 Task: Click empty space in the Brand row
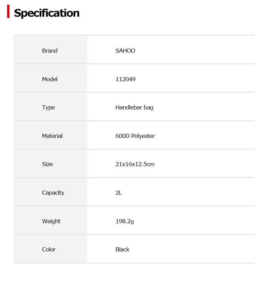point(195,50)
